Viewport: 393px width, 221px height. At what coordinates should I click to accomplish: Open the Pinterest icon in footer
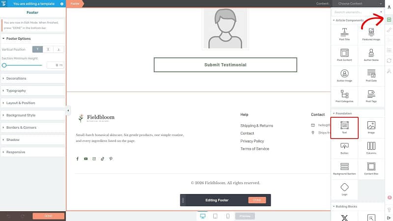(x=111, y=159)
